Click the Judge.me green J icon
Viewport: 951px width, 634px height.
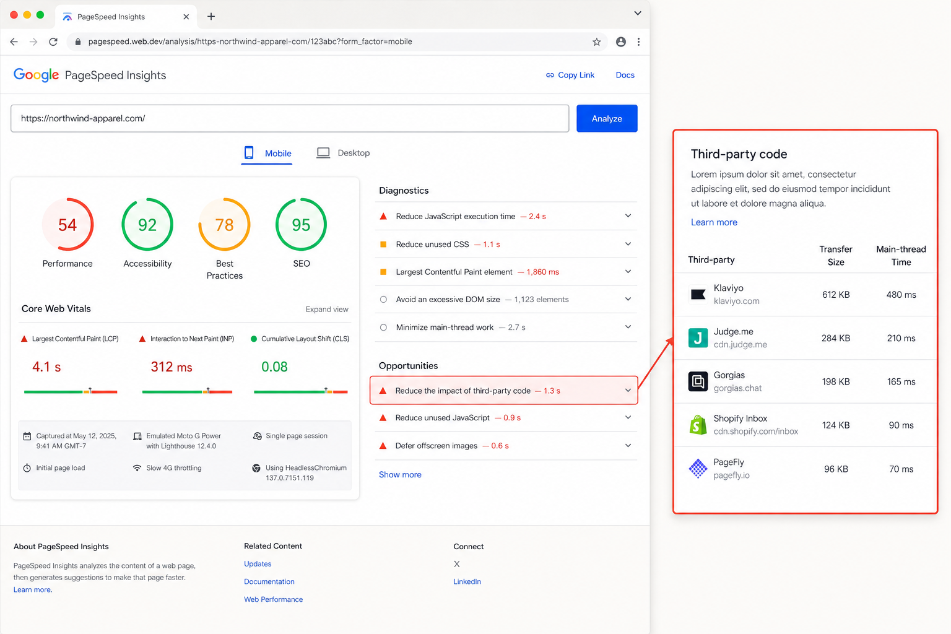point(698,338)
